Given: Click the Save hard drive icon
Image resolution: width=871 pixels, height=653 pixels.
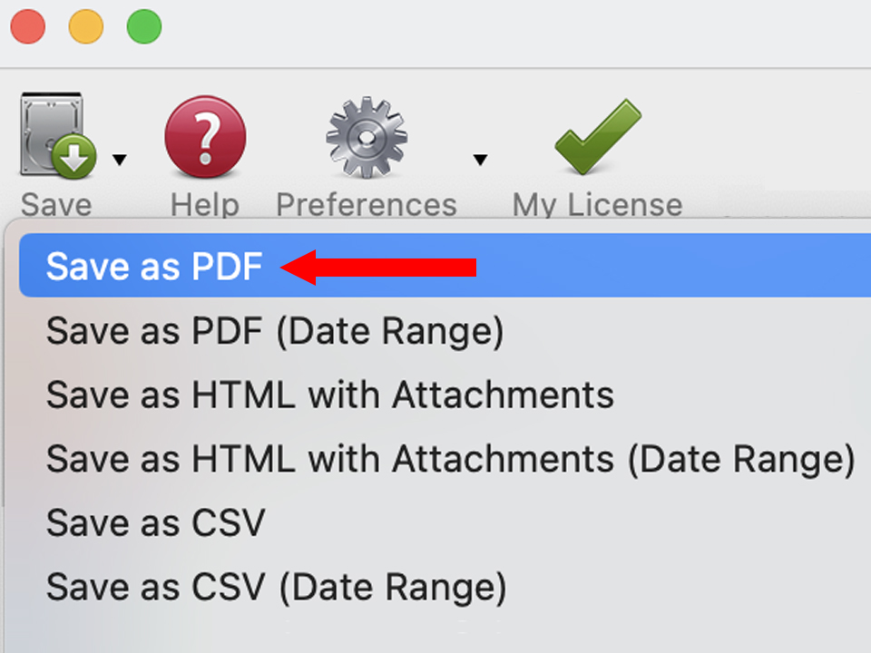Looking at the screenshot, I should click(50, 132).
